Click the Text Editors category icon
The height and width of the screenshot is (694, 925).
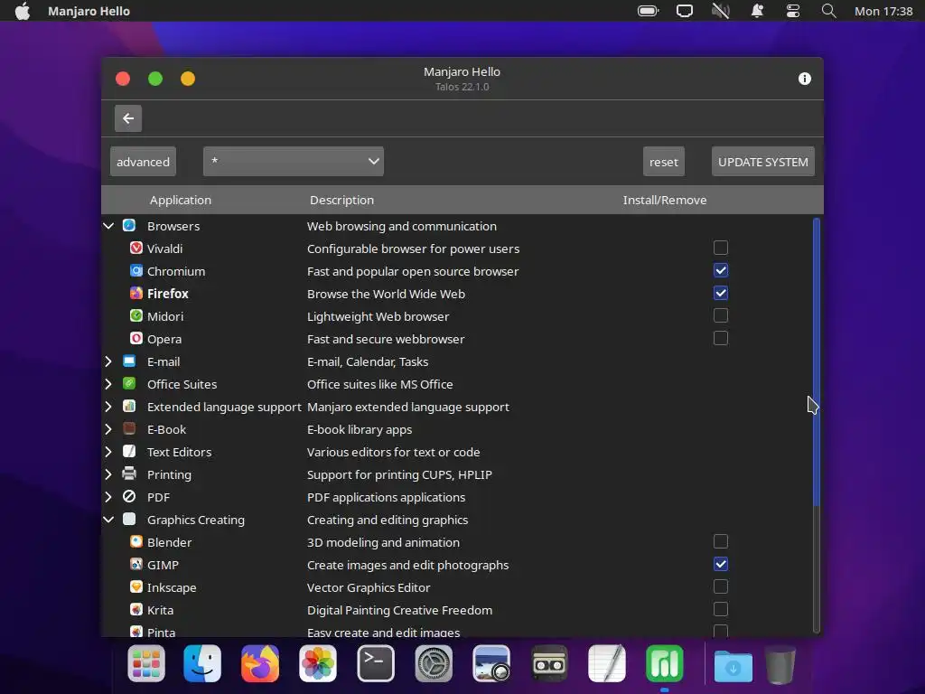pyautogui.click(x=129, y=452)
